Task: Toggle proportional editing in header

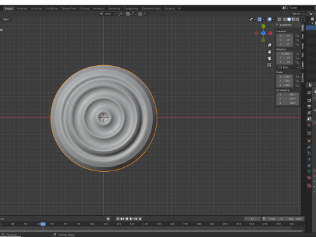Action: pyautogui.click(x=140, y=14)
